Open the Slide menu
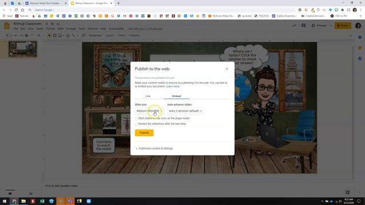 coord(60,28)
